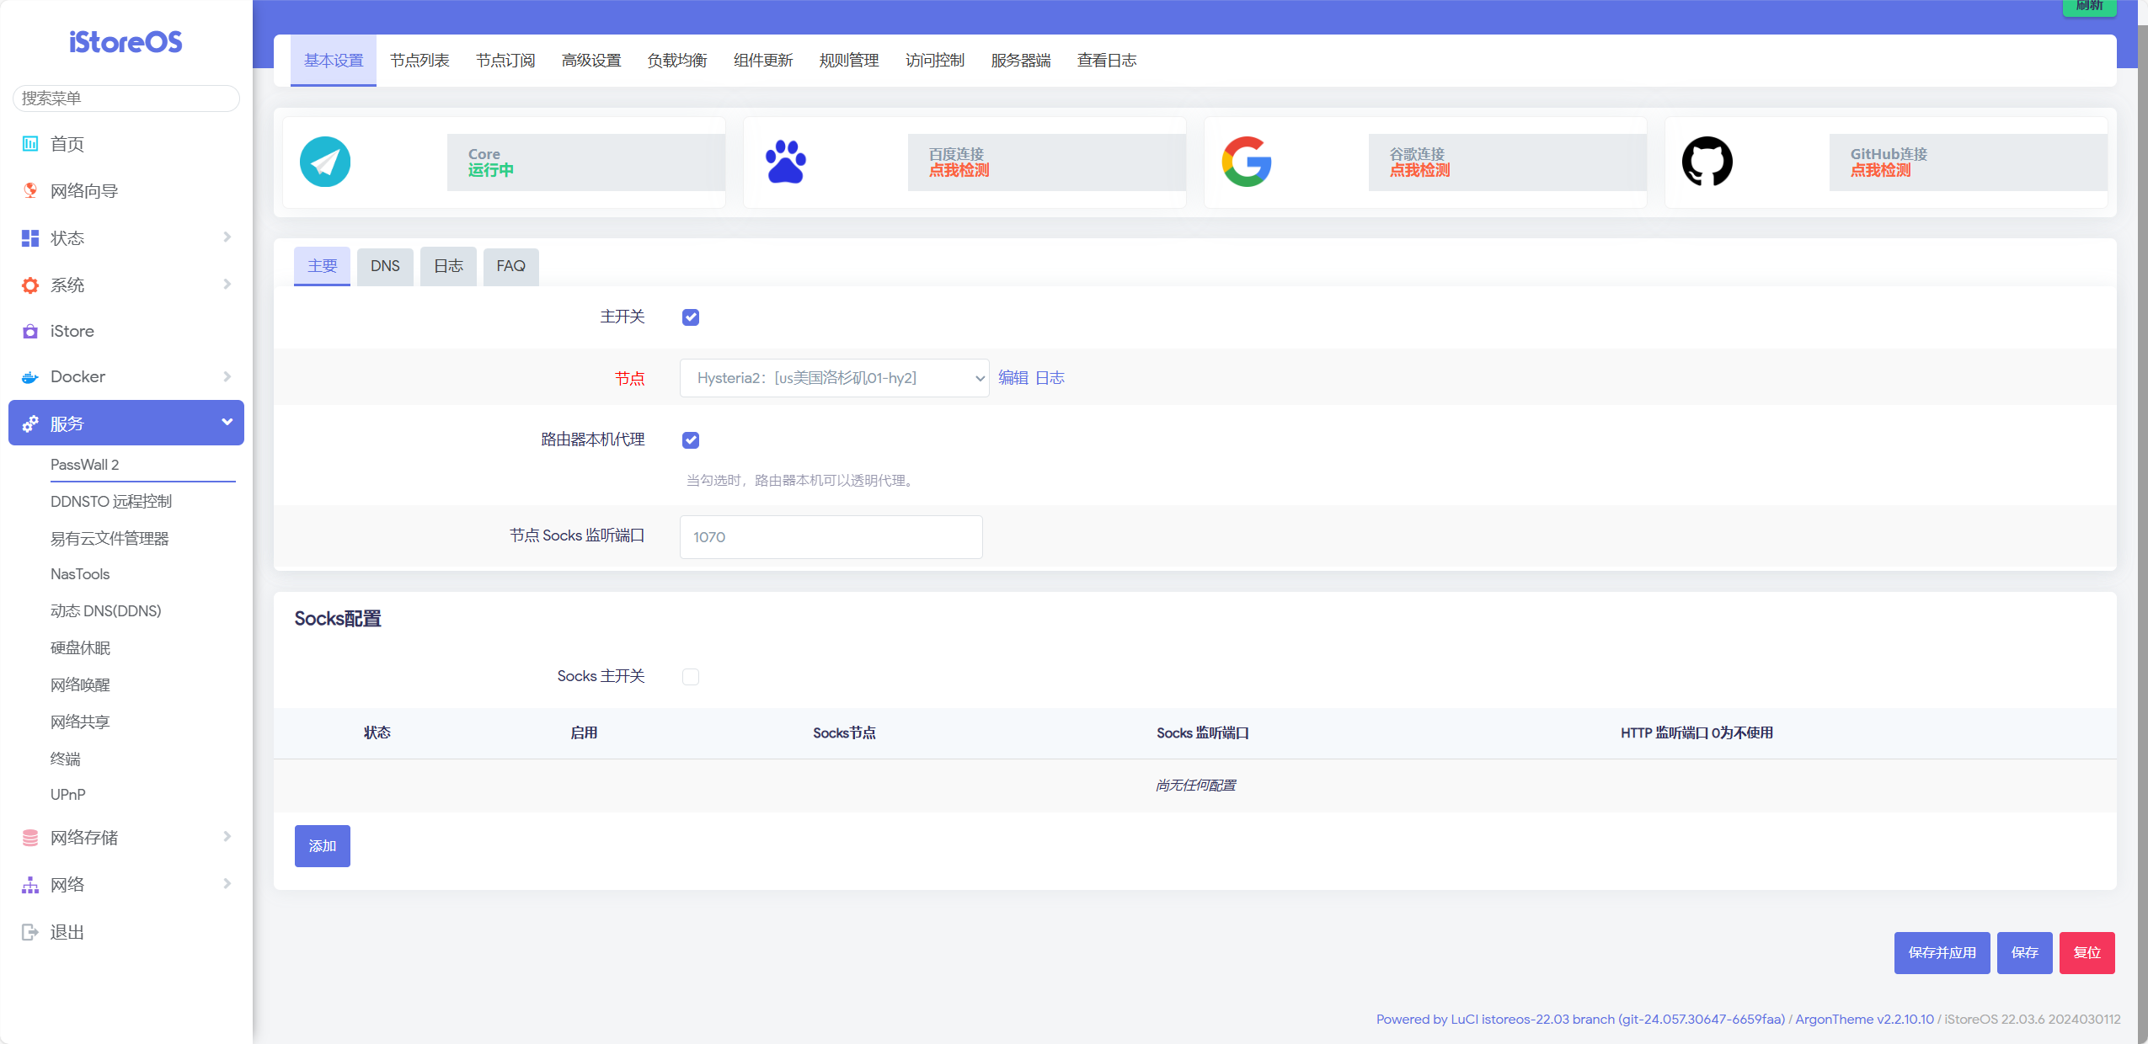
Task: Click the red 复位 button
Action: [x=2087, y=953]
